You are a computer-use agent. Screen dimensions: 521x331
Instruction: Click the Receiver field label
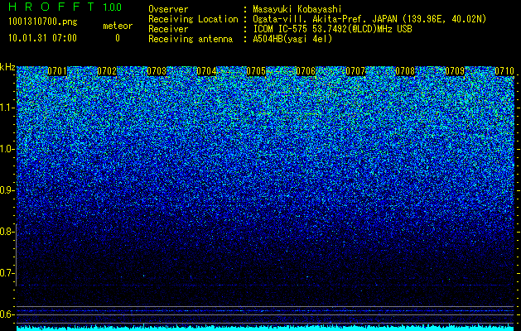(x=168, y=29)
